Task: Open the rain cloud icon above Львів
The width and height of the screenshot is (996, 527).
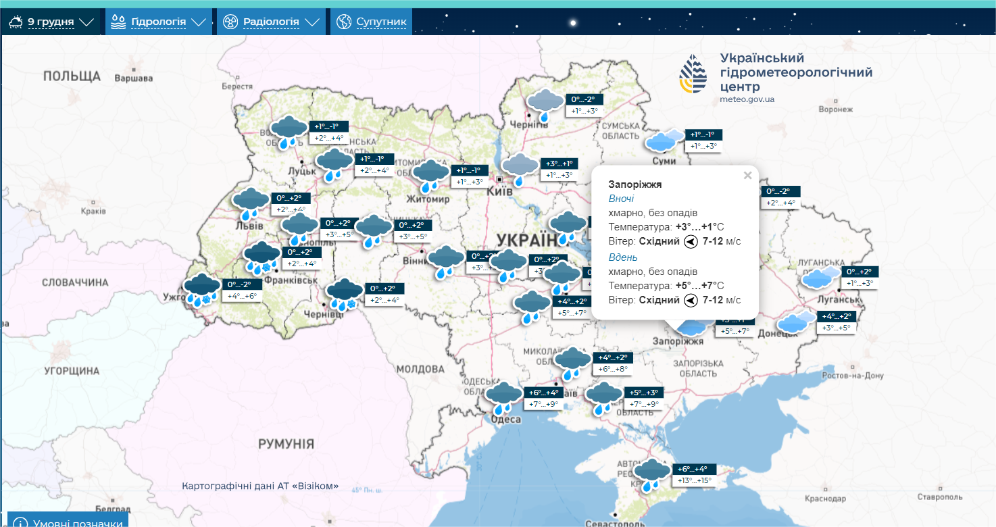Action: click(x=251, y=203)
